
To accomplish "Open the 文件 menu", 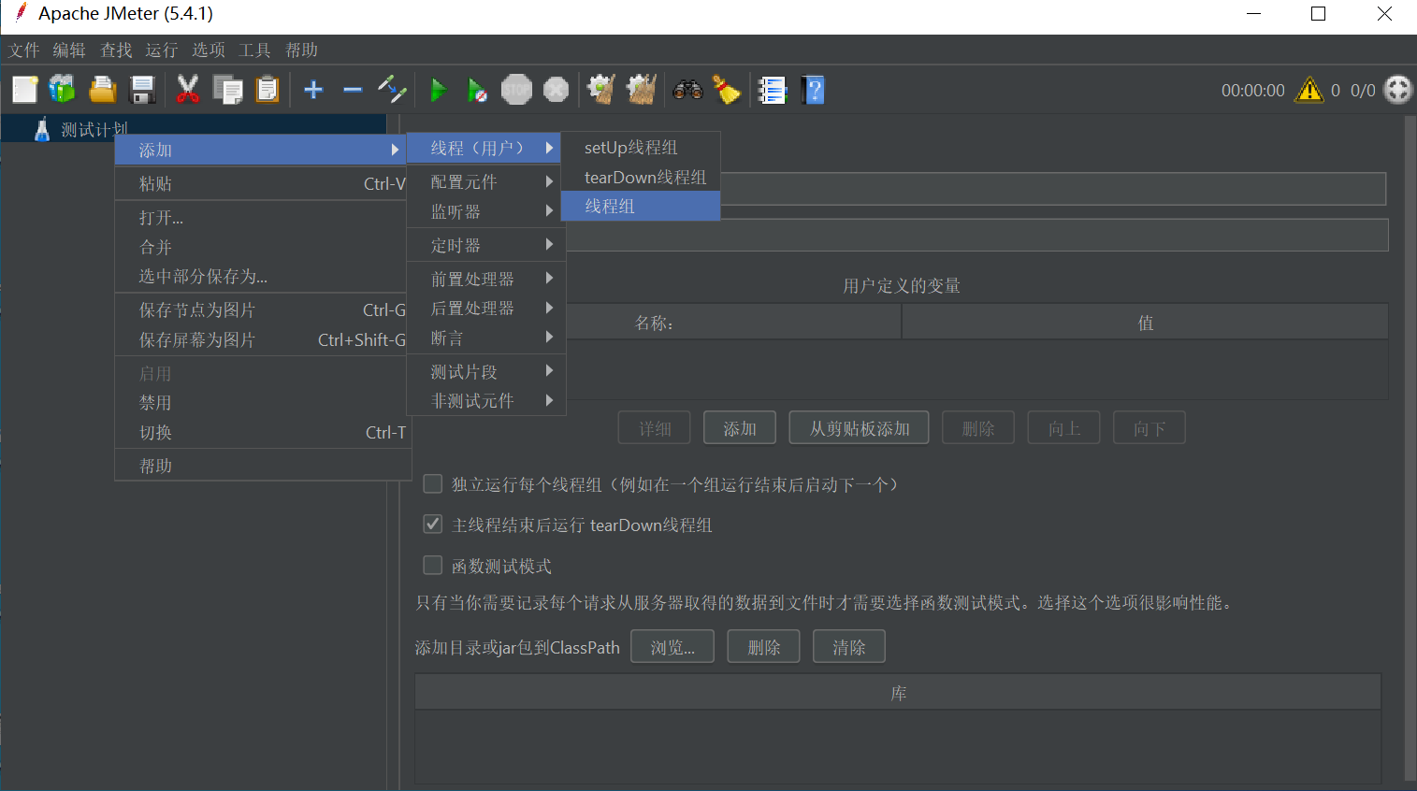I will click(x=23, y=50).
